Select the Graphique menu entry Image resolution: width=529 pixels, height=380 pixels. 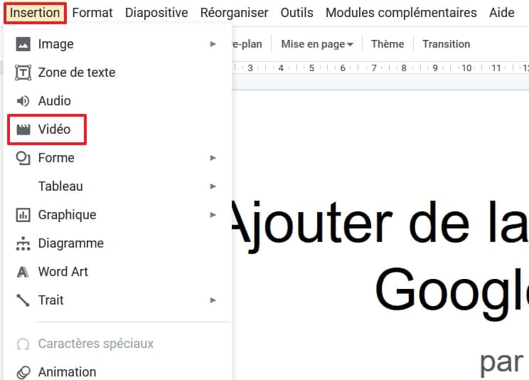(118, 215)
